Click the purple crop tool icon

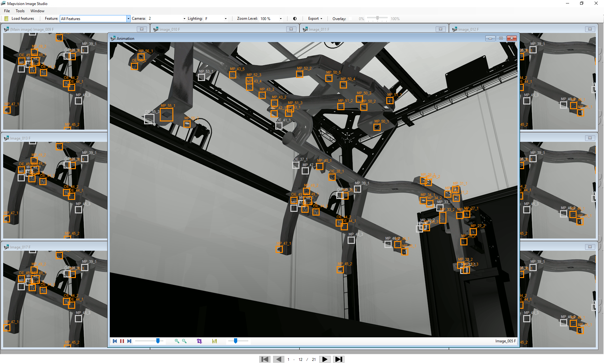pyautogui.click(x=199, y=341)
